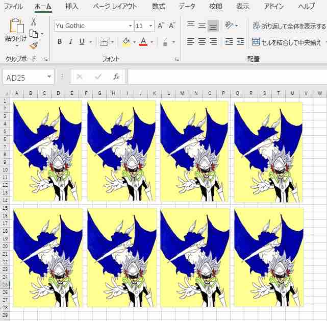Screen dimensions: 327x321
Task: Expand Name Box AD25 dropdown
Action: coord(49,77)
